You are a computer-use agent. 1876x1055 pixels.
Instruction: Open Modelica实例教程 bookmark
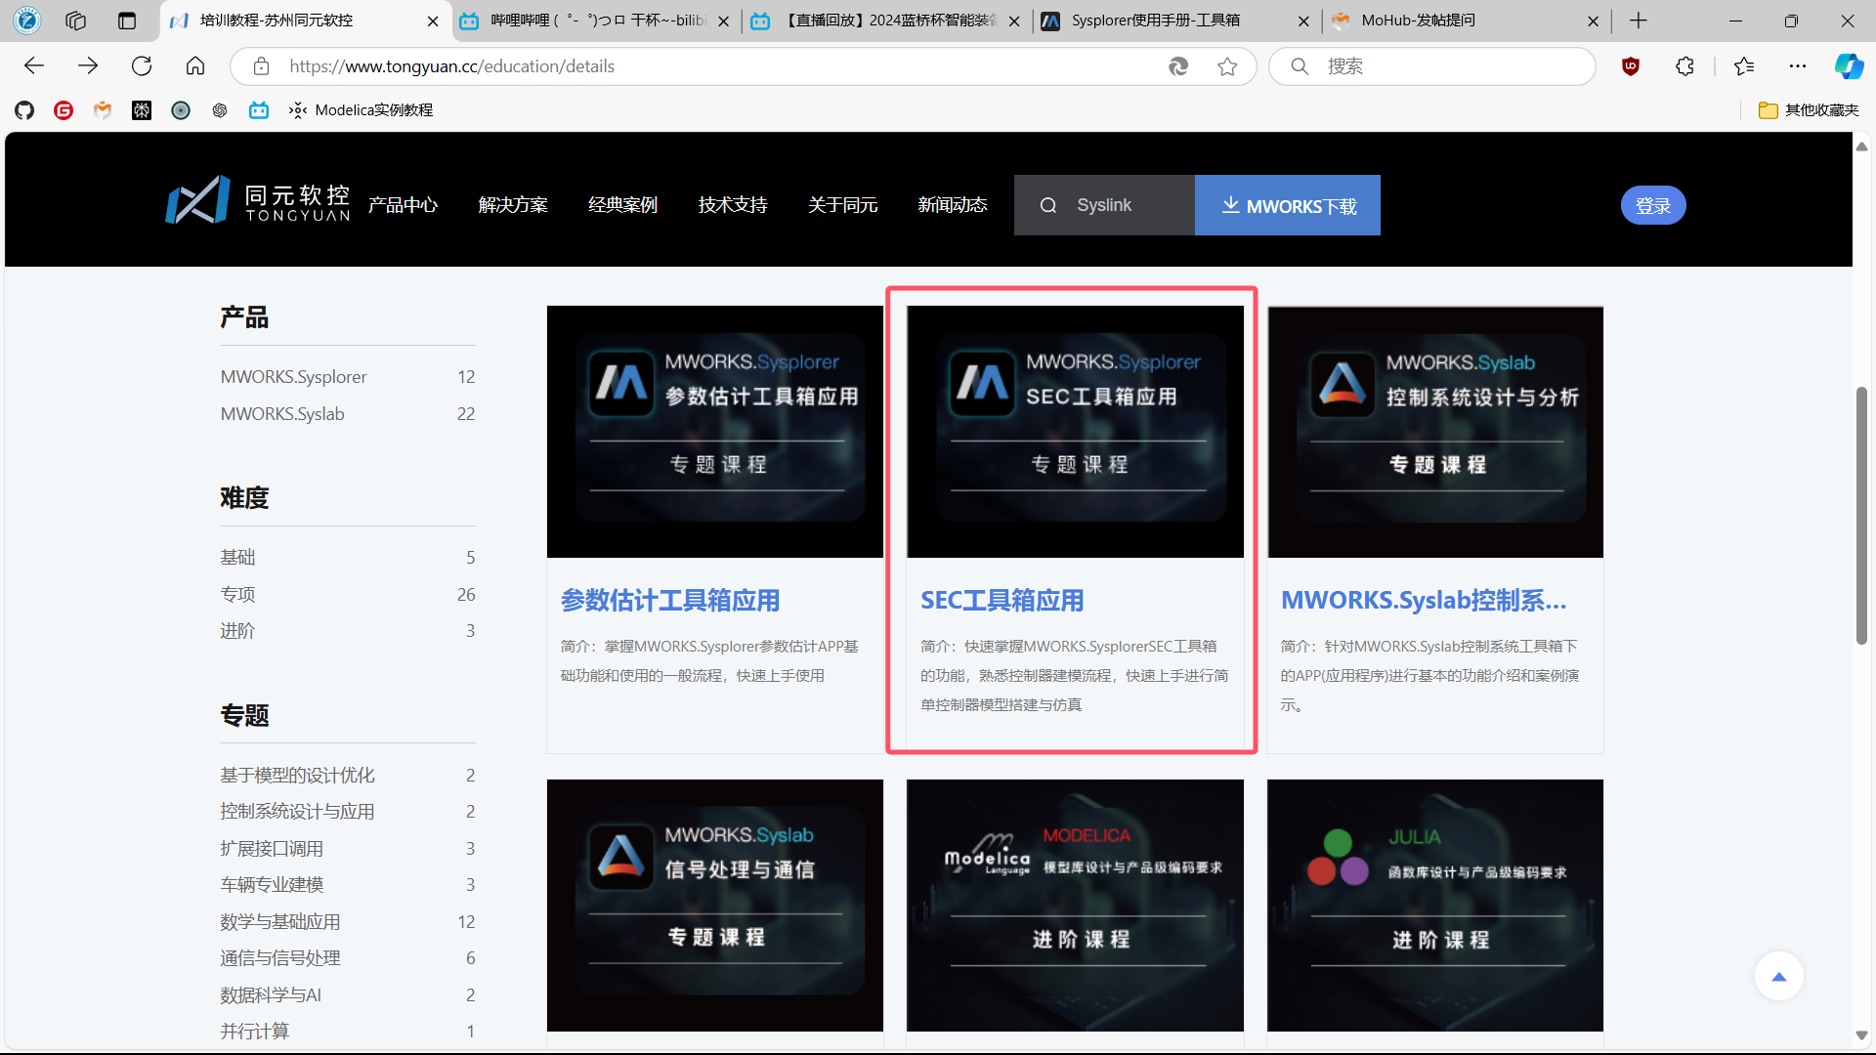click(x=362, y=110)
